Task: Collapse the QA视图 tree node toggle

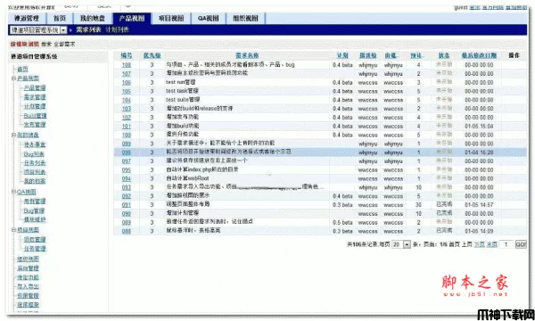Action: tap(14, 192)
